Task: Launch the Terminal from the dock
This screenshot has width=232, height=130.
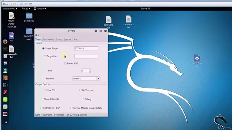Action: coord(5,49)
